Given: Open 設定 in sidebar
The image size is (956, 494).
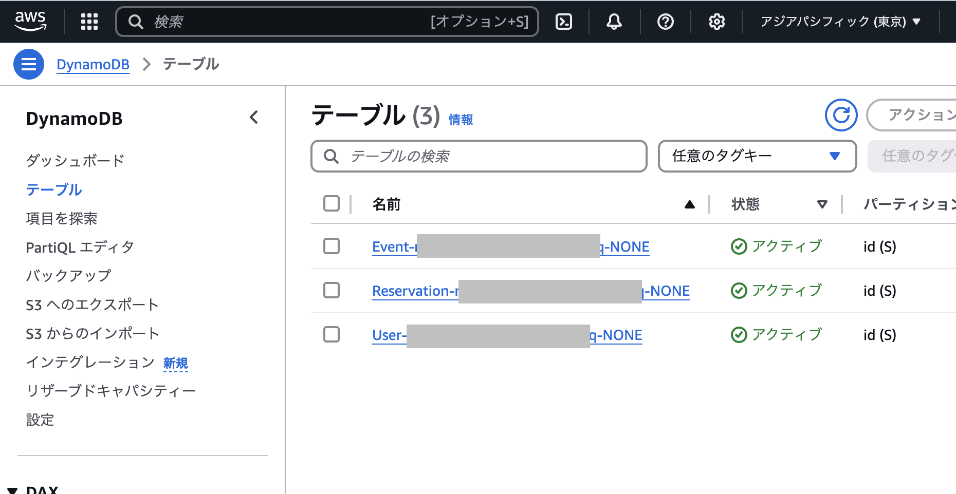Looking at the screenshot, I should pyautogui.click(x=40, y=420).
